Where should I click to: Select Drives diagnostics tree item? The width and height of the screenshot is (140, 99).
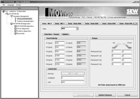[x=23, y=29]
